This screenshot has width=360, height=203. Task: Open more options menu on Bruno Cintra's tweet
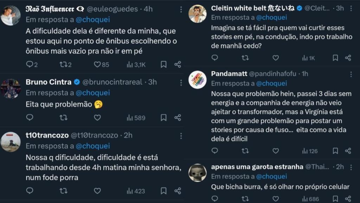[181, 82]
